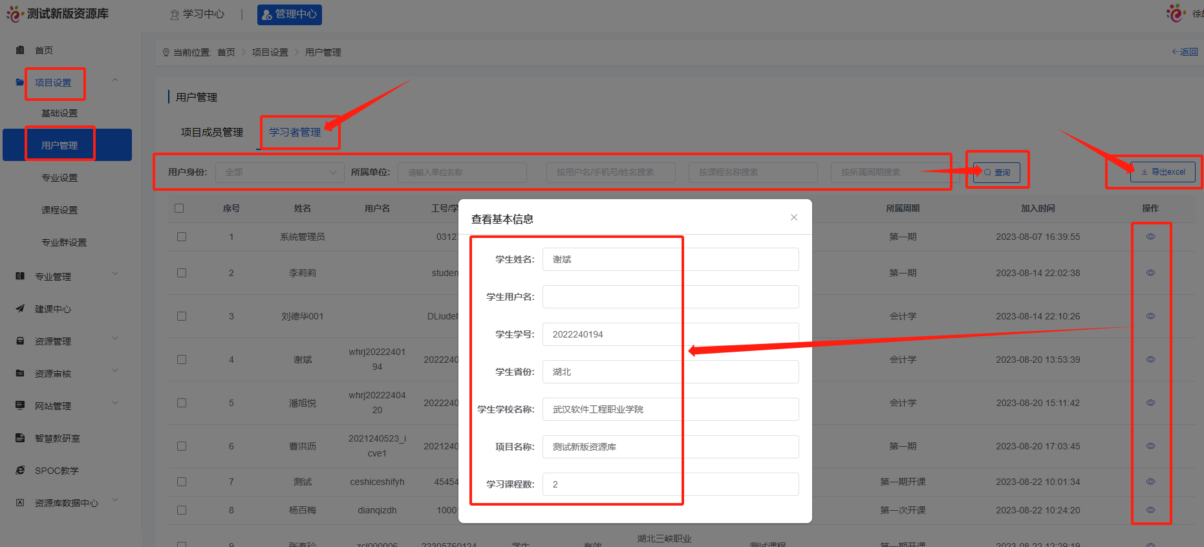Click the 导出excel button
This screenshot has height=547, width=1204.
click(1163, 172)
